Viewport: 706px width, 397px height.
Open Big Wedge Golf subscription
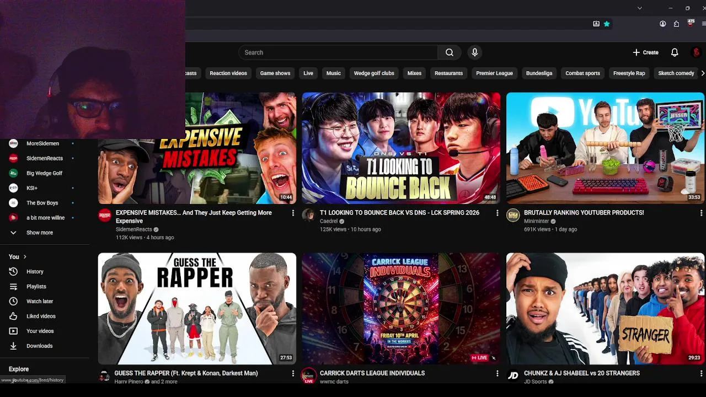tap(45, 173)
